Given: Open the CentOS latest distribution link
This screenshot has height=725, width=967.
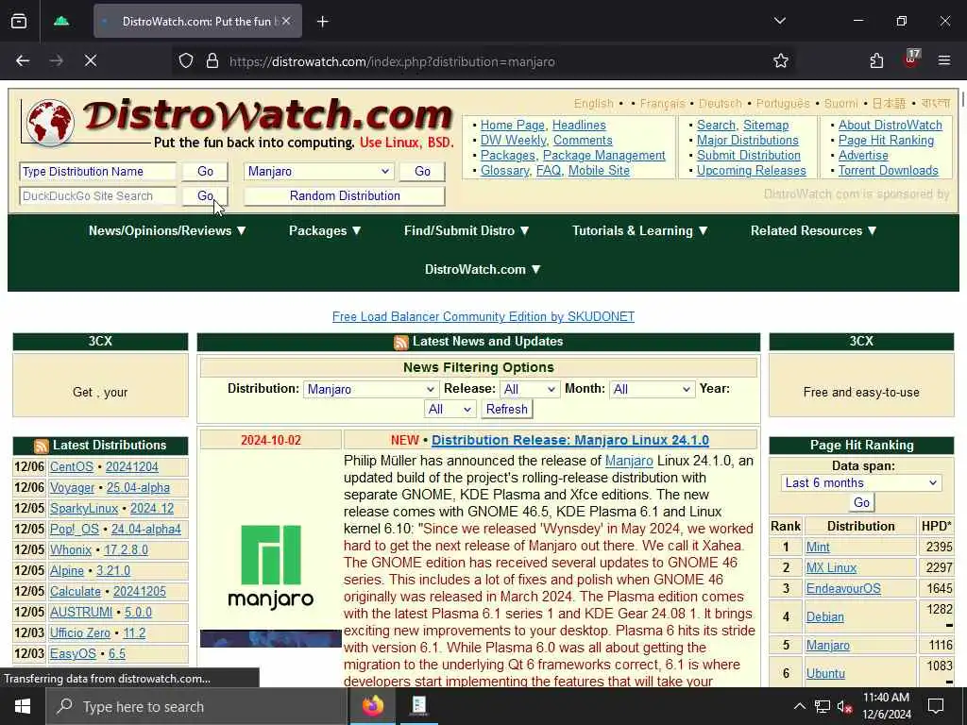Looking at the screenshot, I should pyautogui.click(x=72, y=467).
